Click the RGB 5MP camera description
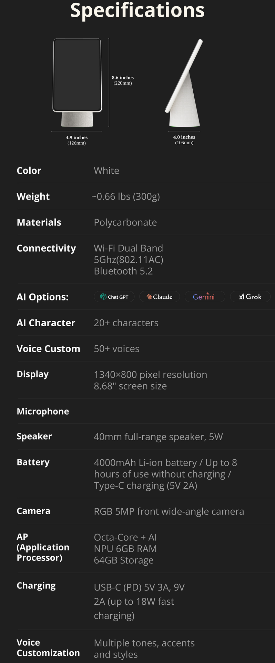Viewport: 275px width, 663px height. (x=169, y=511)
